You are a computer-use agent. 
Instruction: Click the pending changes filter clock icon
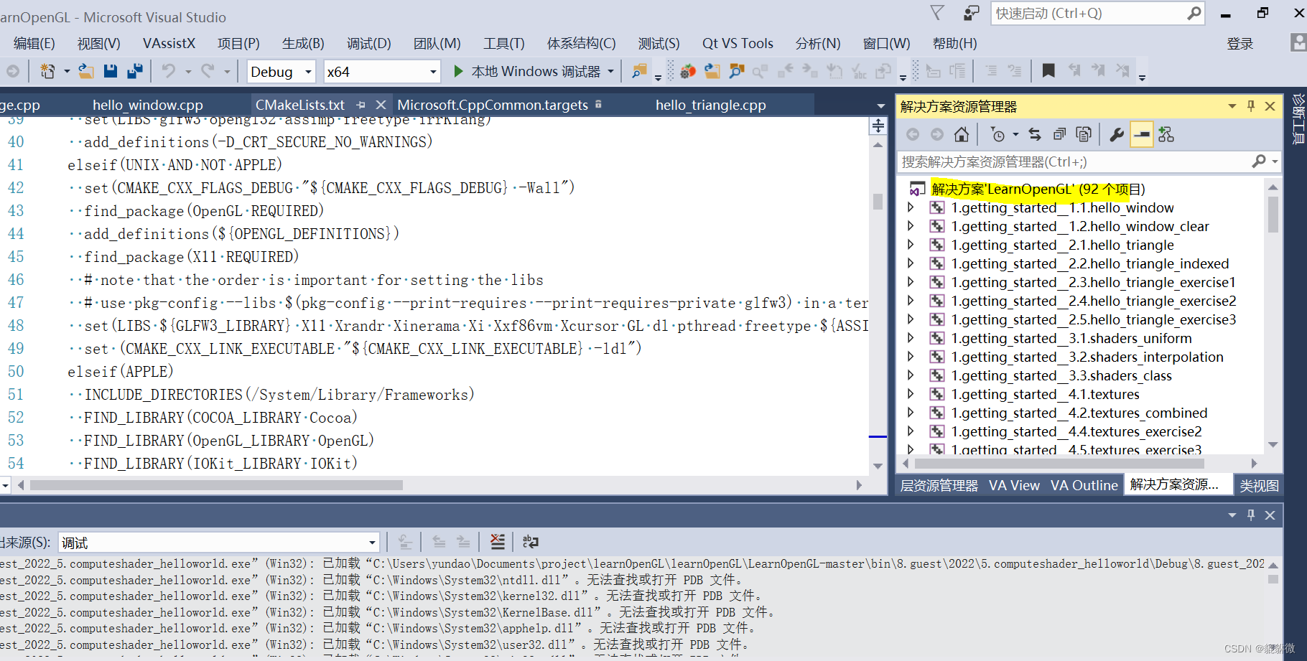(997, 134)
